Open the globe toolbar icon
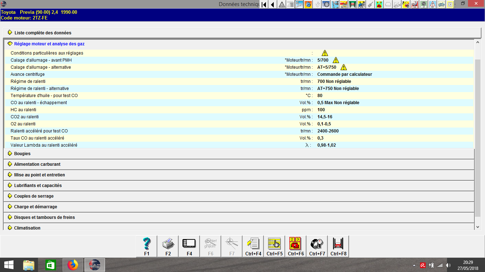 [x=308, y=5]
